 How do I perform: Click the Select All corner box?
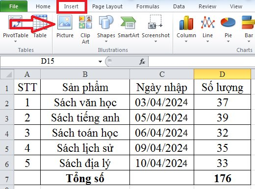point(7,74)
